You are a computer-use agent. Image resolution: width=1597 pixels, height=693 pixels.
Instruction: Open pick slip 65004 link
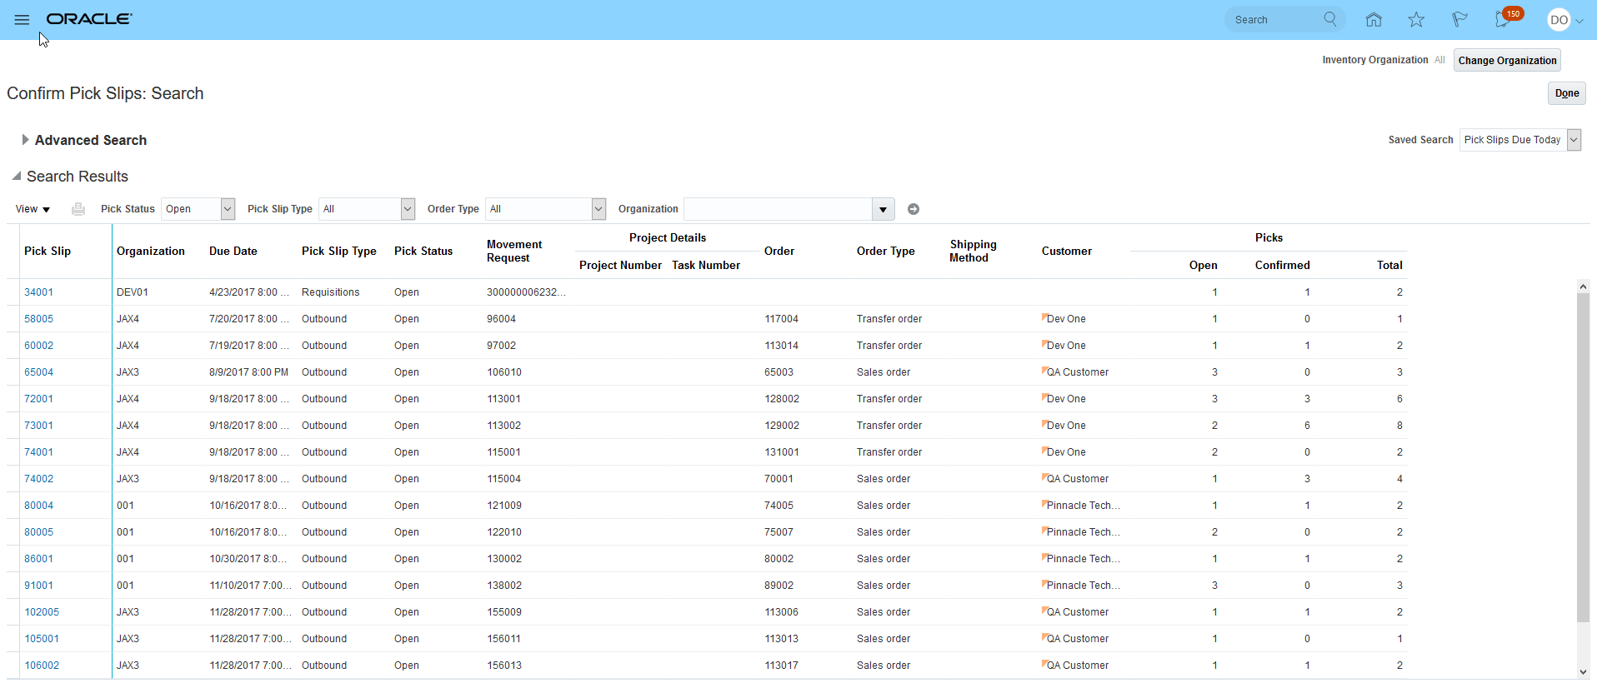pos(38,372)
